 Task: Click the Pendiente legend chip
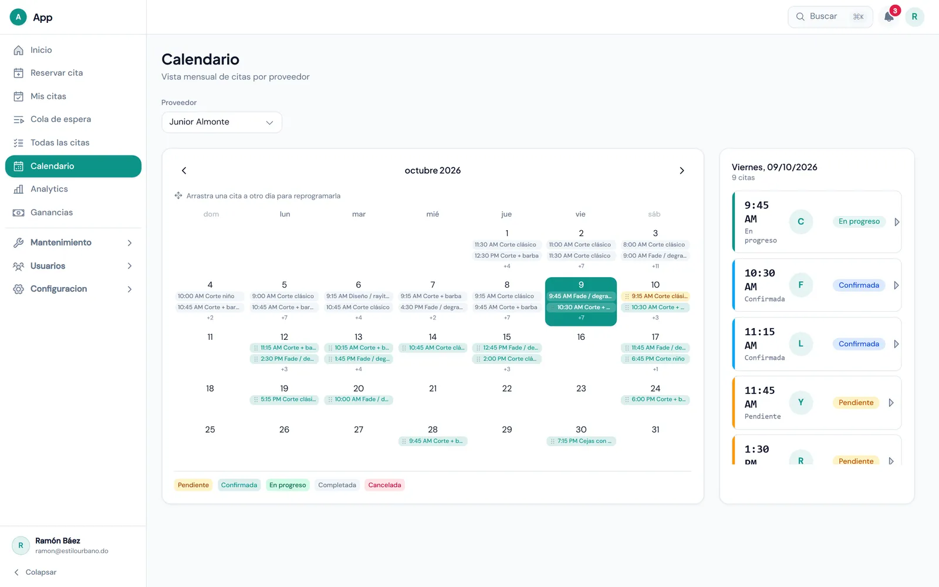(193, 485)
